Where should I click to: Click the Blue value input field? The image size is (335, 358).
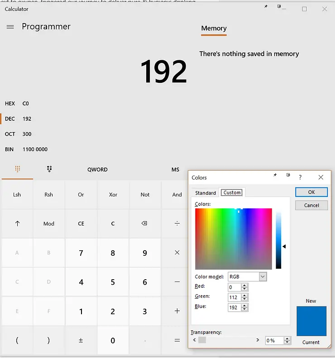click(235, 307)
